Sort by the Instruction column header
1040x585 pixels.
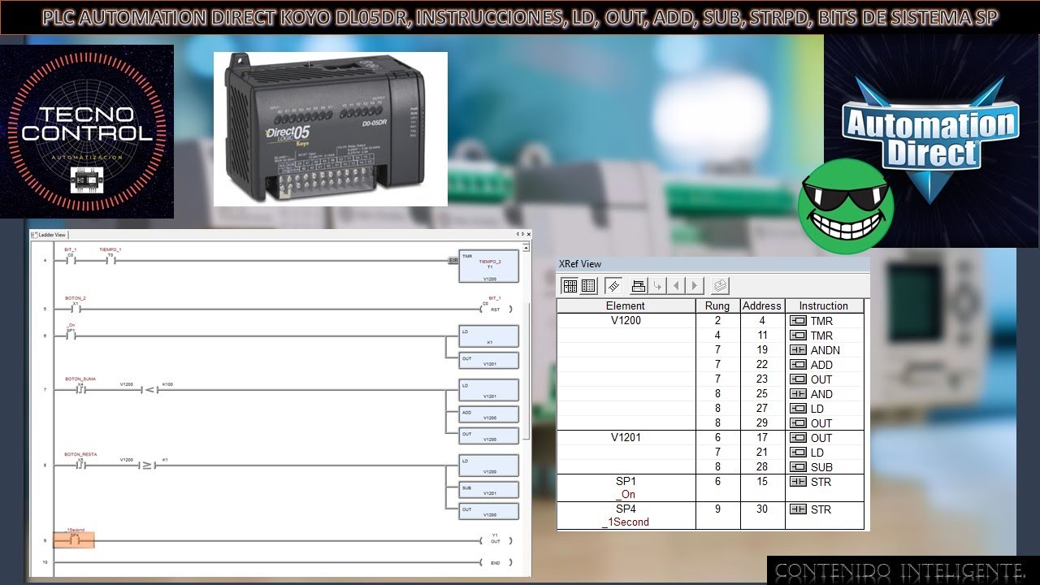tap(824, 305)
